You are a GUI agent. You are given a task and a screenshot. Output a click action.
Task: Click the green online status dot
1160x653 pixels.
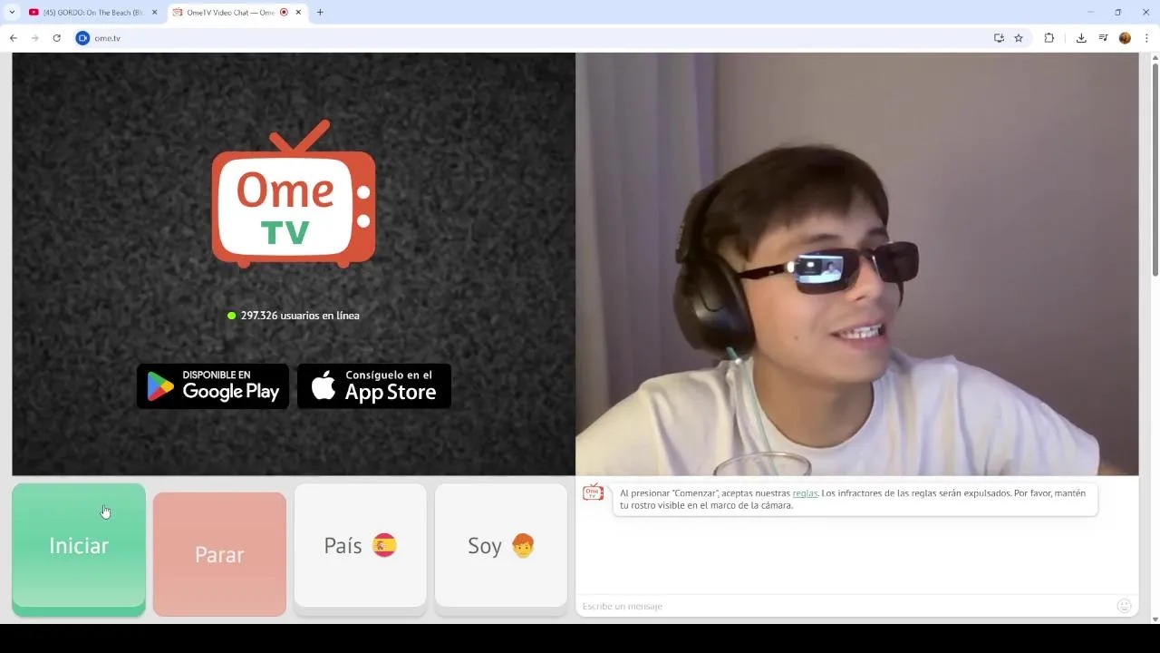232,316
